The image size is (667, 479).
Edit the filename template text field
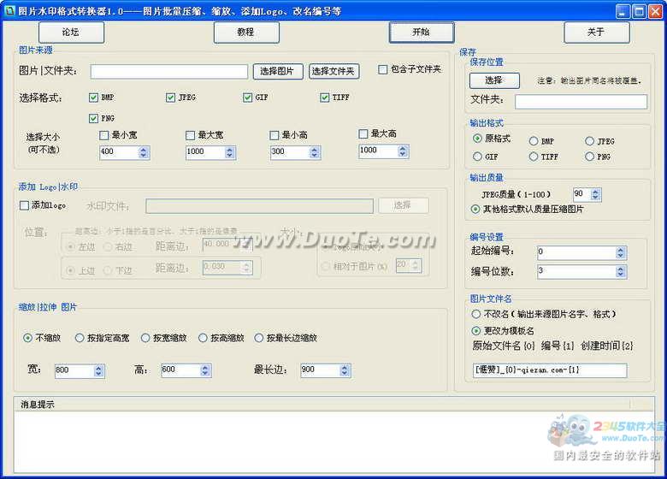coord(550,370)
